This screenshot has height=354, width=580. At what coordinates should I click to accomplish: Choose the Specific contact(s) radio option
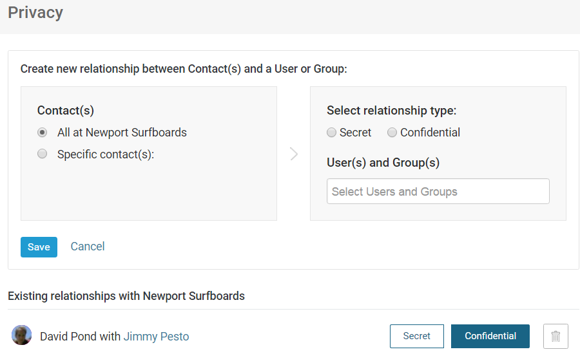(42, 154)
